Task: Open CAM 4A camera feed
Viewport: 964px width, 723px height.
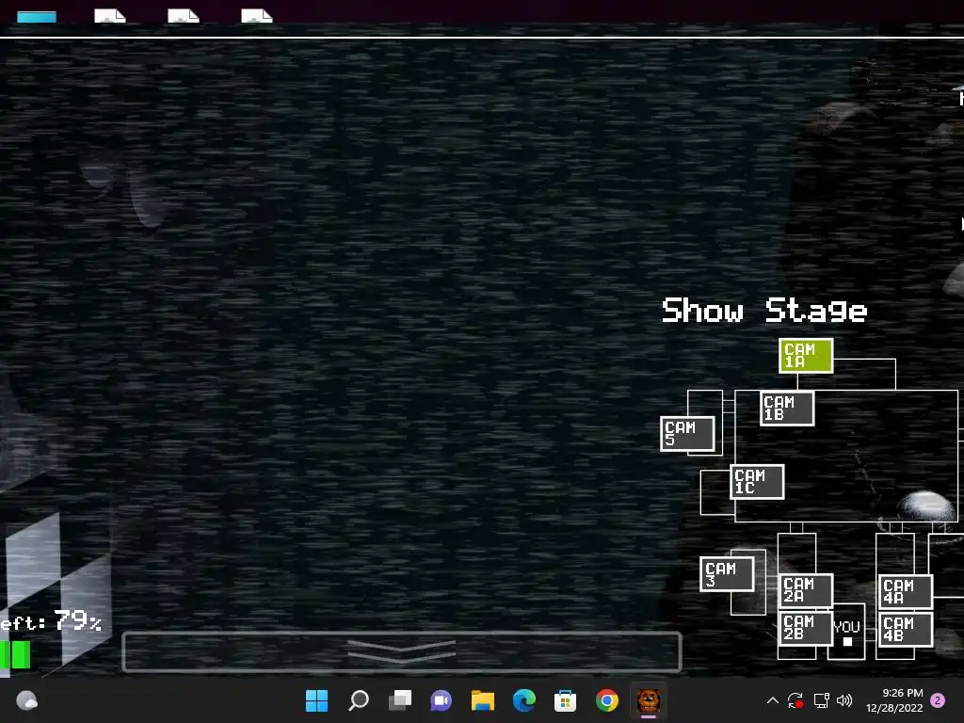Action: coord(906,591)
